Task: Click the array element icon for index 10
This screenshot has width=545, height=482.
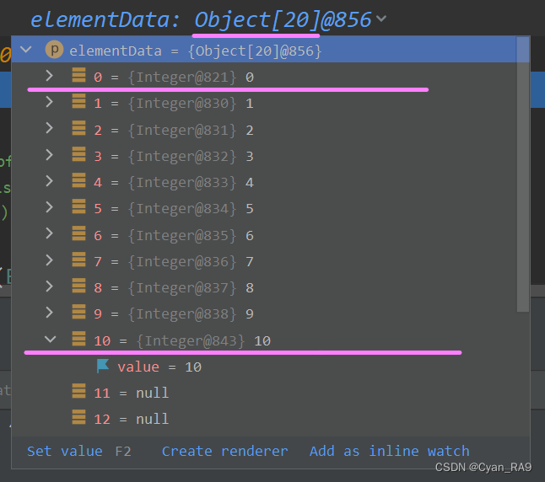Action: tap(79, 339)
